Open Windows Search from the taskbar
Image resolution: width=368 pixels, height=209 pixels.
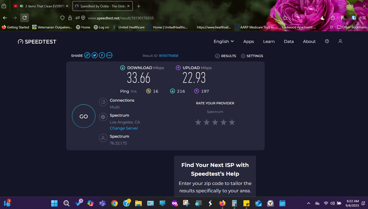(66, 203)
